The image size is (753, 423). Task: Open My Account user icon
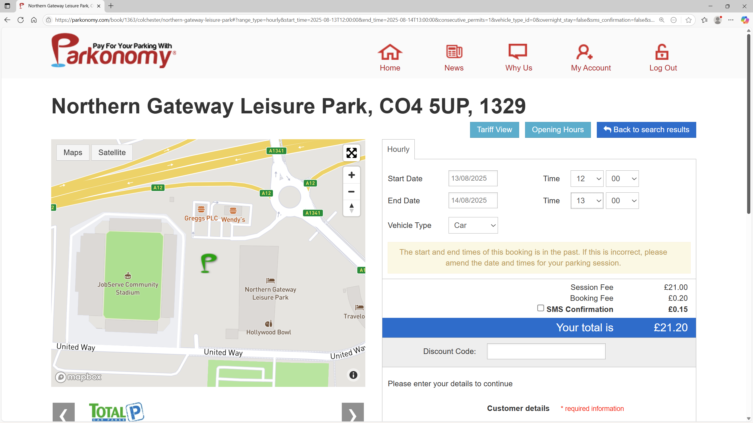pos(584,52)
